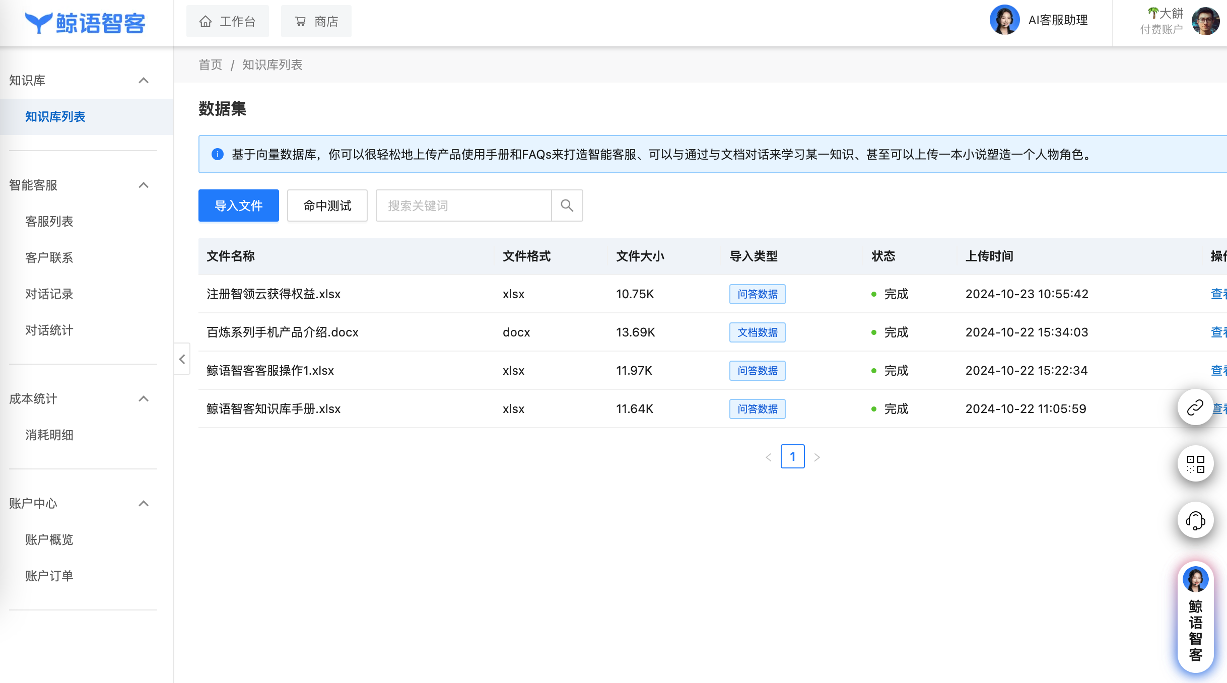Screen dimensions: 1227x683
Task: Click 文件格式 column header
Action: tap(527, 256)
